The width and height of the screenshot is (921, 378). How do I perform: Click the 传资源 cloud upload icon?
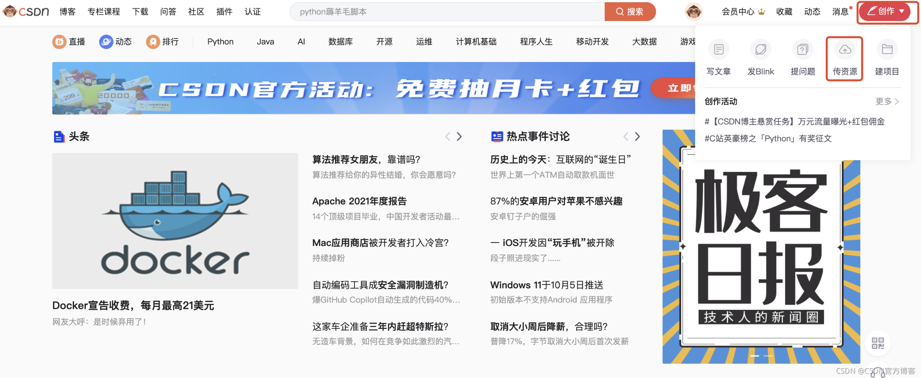[x=845, y=49]
